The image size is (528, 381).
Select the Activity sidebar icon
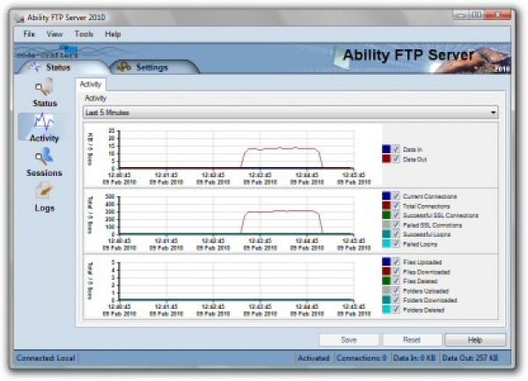point(44,126)
